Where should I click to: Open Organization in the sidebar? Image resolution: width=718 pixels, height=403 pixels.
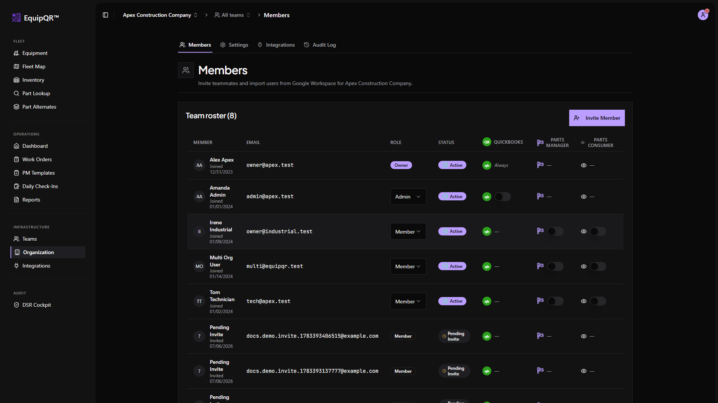coord(48,252)
